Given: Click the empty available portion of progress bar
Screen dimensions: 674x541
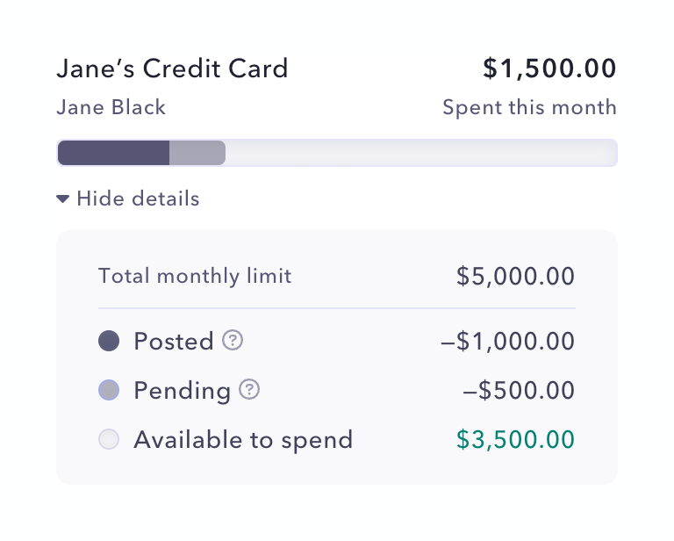Looking at the screenshot, I should (421, 153).
